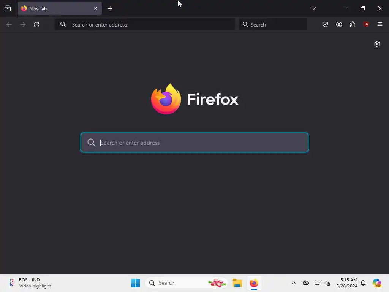Launch Copilot preview from the taskbar
Viewport: 389px width, 292px height.
click(x=377, y=283)
